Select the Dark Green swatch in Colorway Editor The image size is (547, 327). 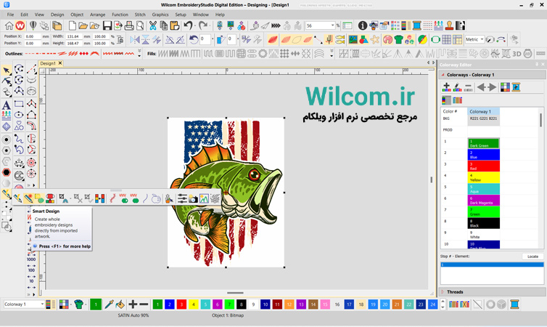pyautogui.click(x=483, y=143)
